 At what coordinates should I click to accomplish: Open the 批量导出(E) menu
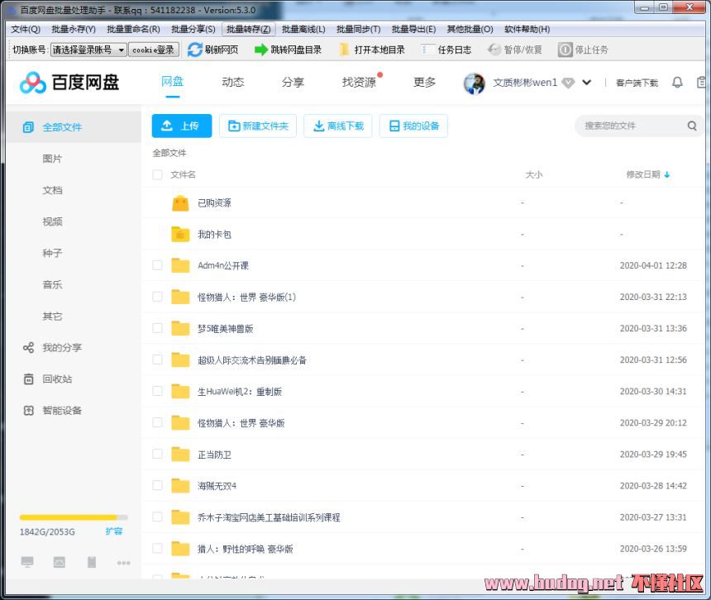(413, 30)
